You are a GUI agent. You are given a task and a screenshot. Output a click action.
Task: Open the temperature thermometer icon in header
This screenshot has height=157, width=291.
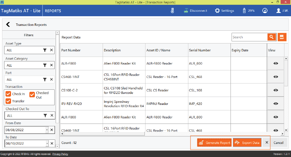[172, 11]
